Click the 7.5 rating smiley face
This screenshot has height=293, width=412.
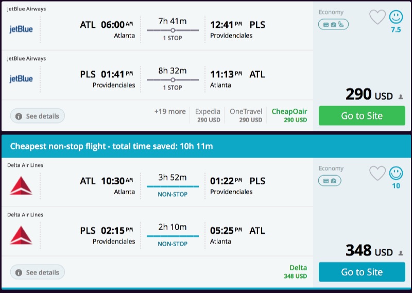coord(396,18)
